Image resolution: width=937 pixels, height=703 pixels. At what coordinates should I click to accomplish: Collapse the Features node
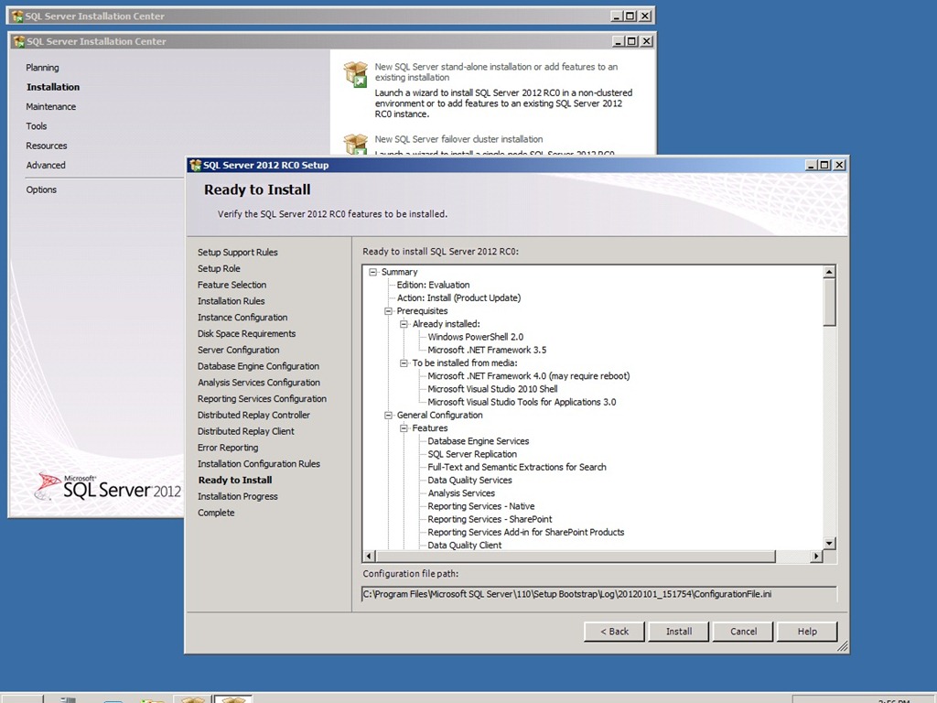404,428
